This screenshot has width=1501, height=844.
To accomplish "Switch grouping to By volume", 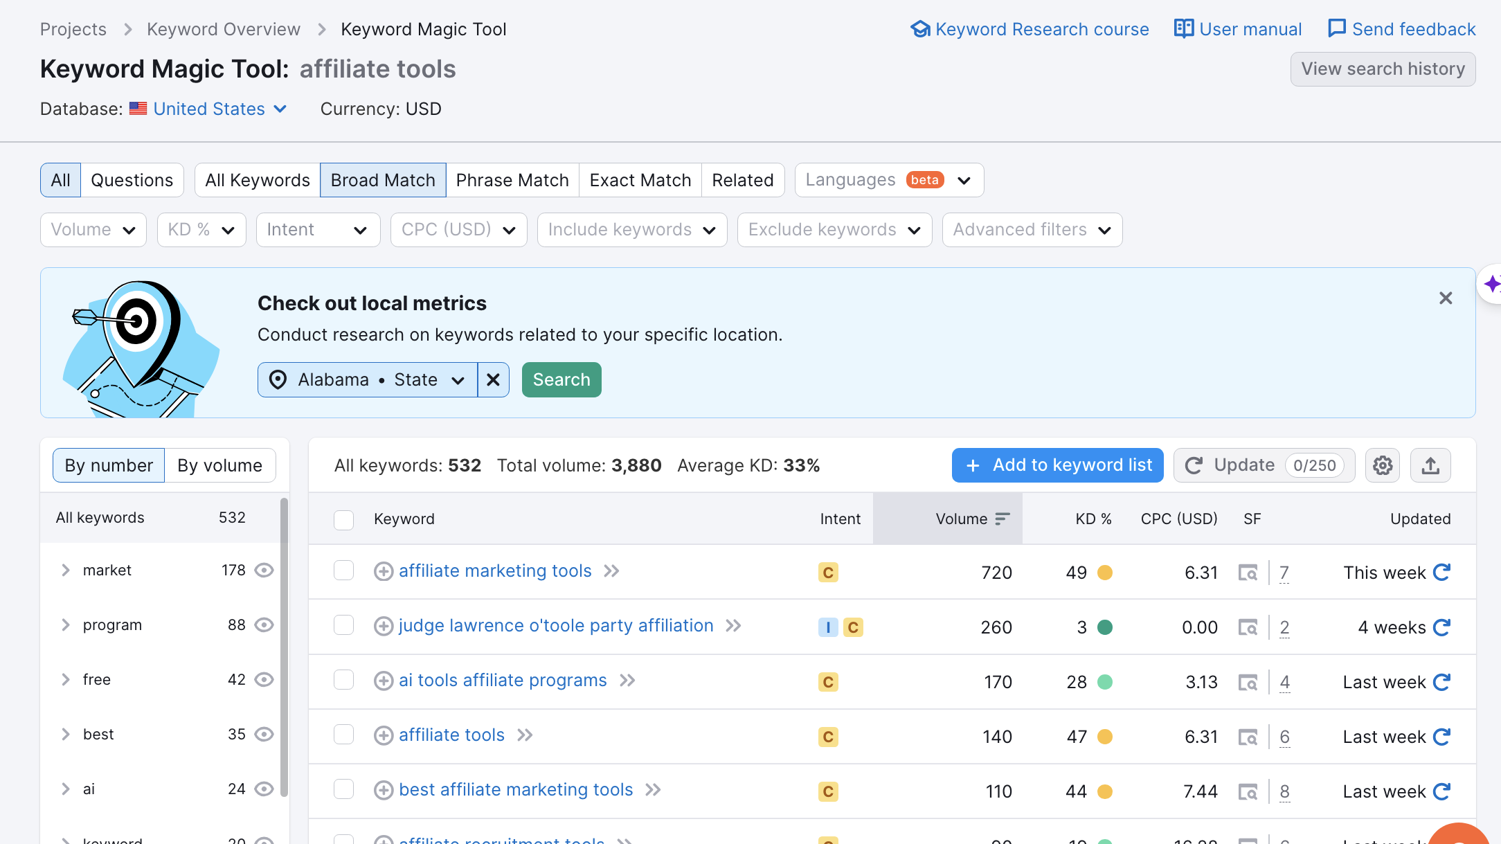I will point(220,465).
